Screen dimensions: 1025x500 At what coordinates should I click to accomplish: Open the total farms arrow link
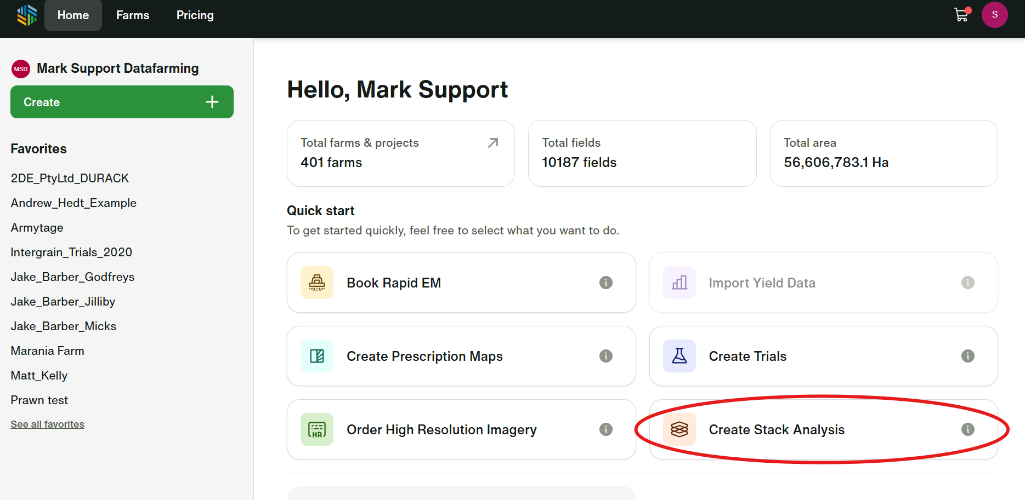tap(493, 143)
